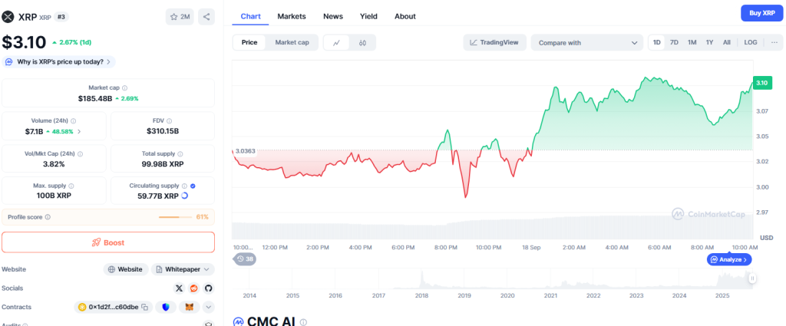Click the $310.15B FDV value

point(163,131)
